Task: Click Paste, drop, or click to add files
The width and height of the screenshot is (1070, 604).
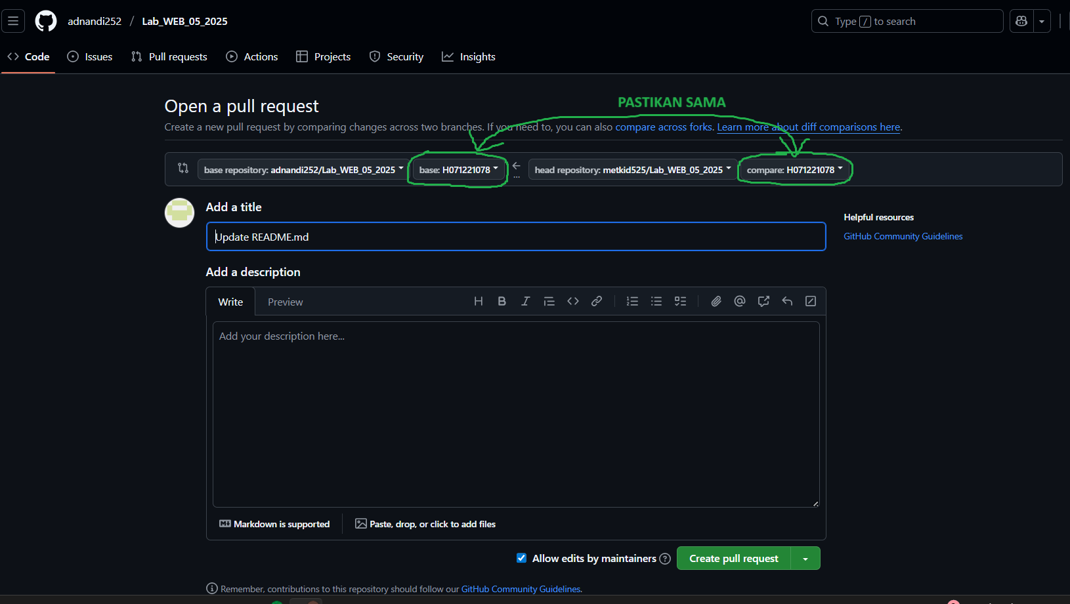Action: point(425,524)
